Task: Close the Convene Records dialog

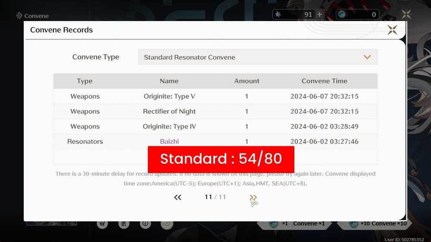Action: tap(392, 30)
